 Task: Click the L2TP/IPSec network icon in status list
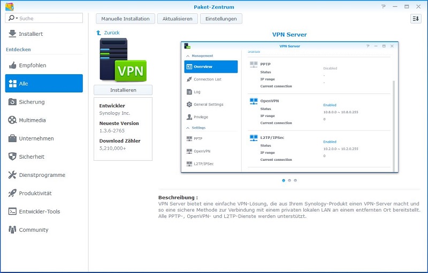click(x=254, y=138)
